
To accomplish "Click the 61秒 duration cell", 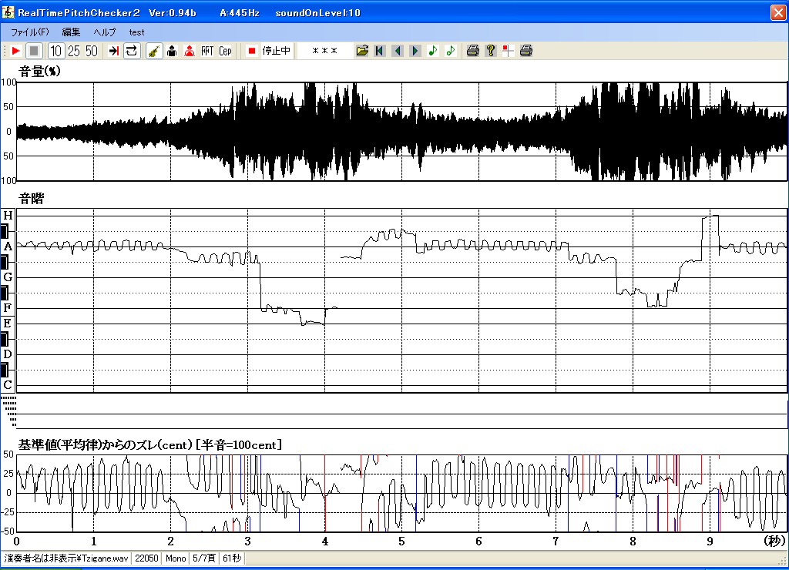I will 232,558.
